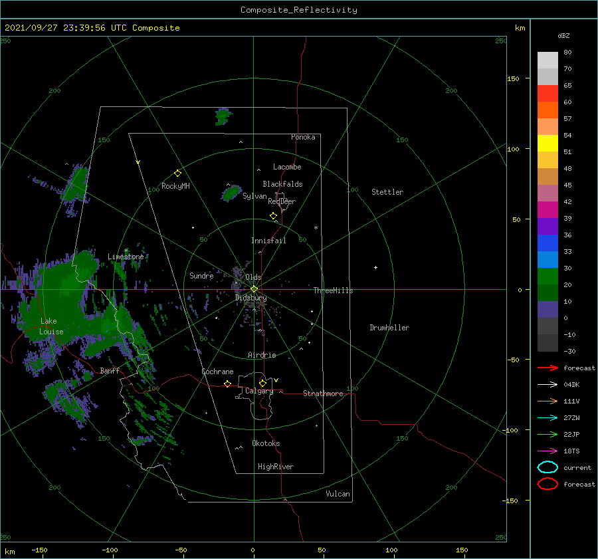Click the white 04DK arrow in the legend
The height and width of the screenshot is (559, 598).
(548, 384)
